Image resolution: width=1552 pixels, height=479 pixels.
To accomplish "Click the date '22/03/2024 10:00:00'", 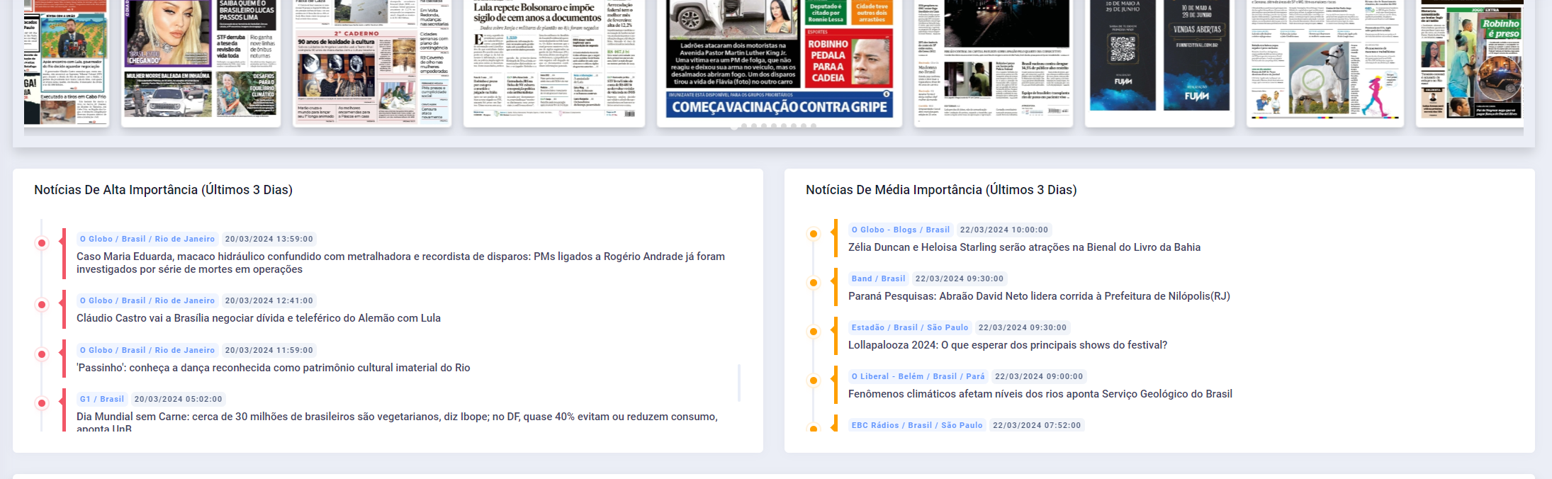I will 1004,230.
